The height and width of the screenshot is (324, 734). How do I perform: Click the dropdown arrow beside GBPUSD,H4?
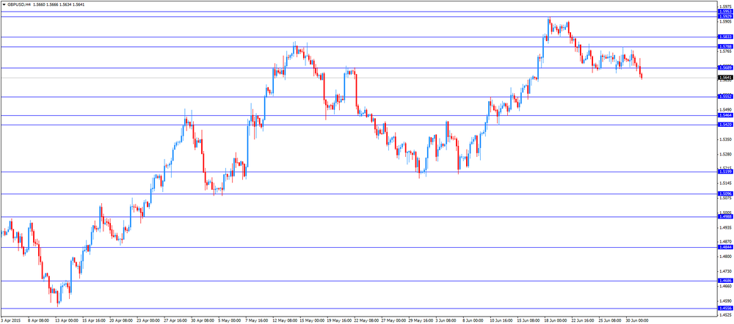(3, 4)
